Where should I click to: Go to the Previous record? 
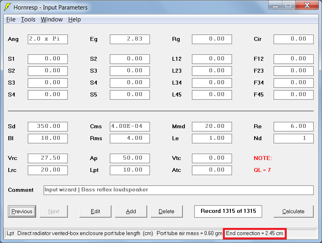[x=22, y=211]
